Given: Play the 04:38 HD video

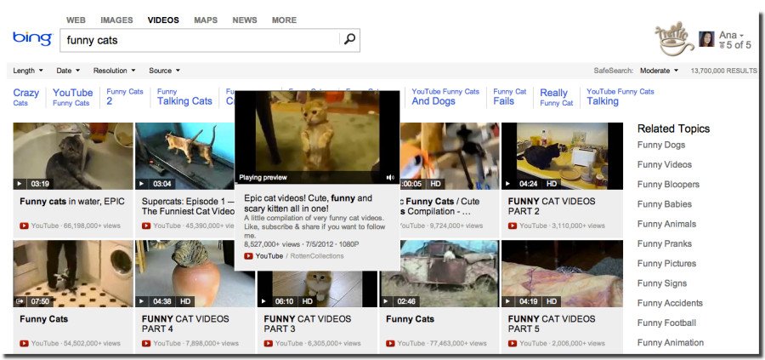Looking at the screenshot, I should pyautogui.click(x=141, y=301).
